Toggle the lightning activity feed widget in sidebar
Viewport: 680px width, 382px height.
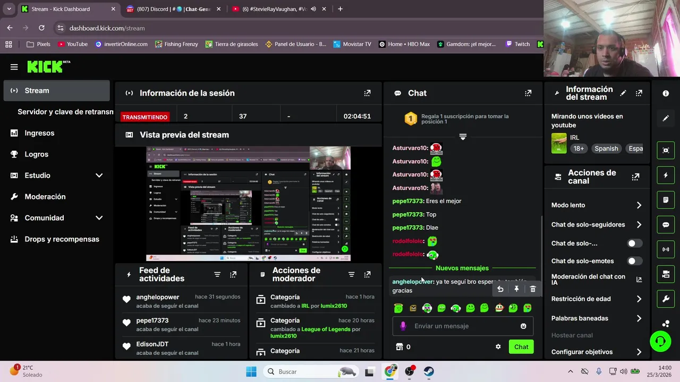coord(666,175)
